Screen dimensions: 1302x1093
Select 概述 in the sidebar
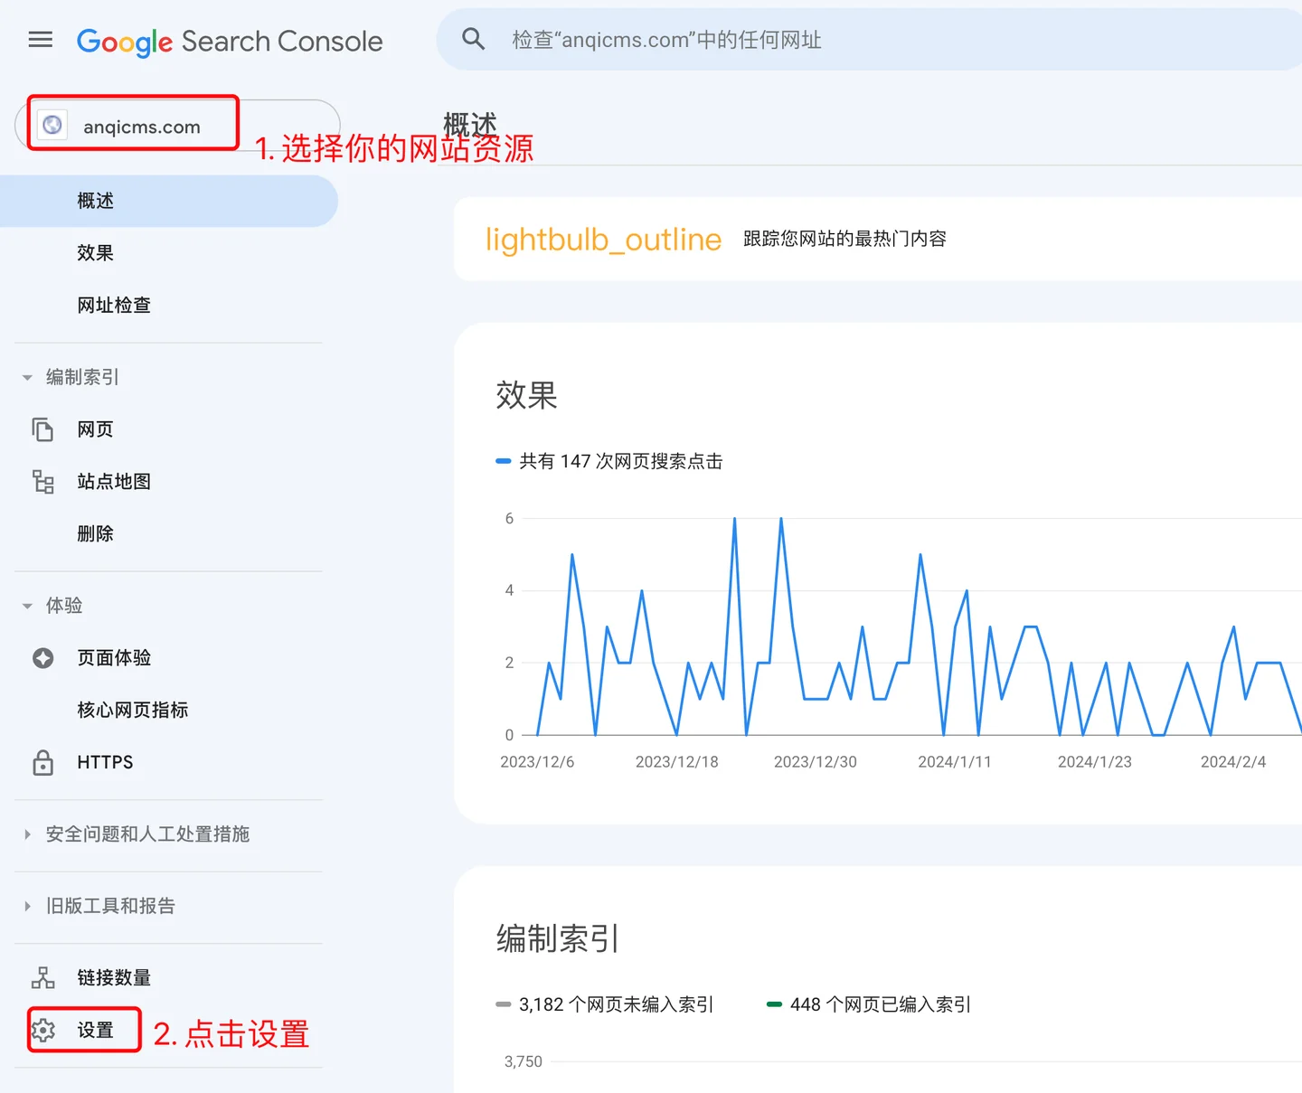pyautogui.click(x=168, y=201)
